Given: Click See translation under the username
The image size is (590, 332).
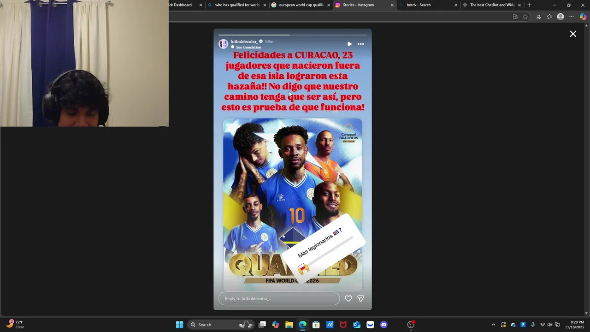Looking at the screenshot, I should tap(248, 47).
